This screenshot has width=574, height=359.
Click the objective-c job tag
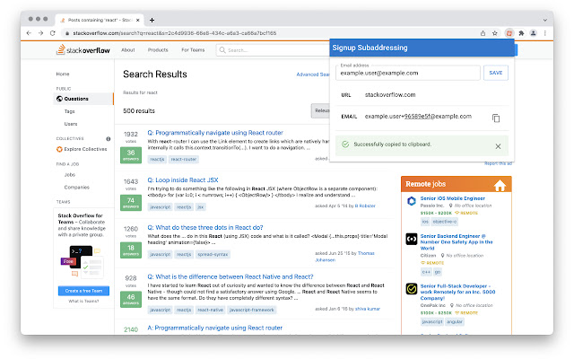coord(445,222)
